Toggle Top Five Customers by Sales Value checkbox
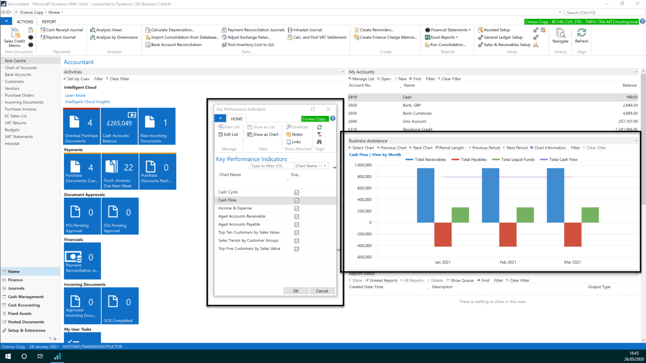 (x=297, y=249)
